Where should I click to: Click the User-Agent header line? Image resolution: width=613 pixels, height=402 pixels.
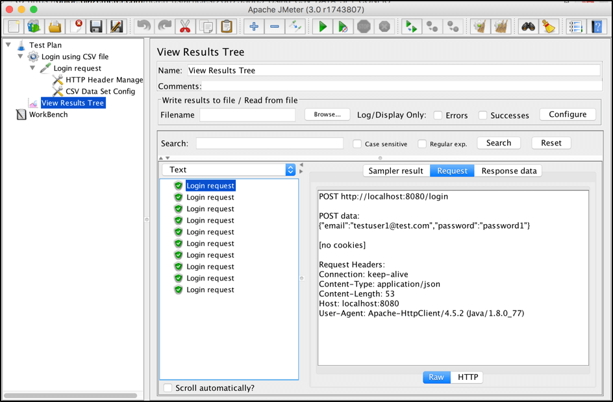(x=421, y=313)
